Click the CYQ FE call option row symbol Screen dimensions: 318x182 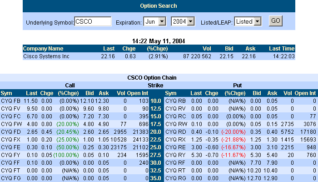point(11,147)
